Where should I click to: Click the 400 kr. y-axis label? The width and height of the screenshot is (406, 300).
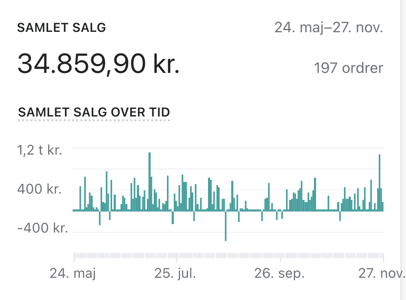[x=39, y=189]
